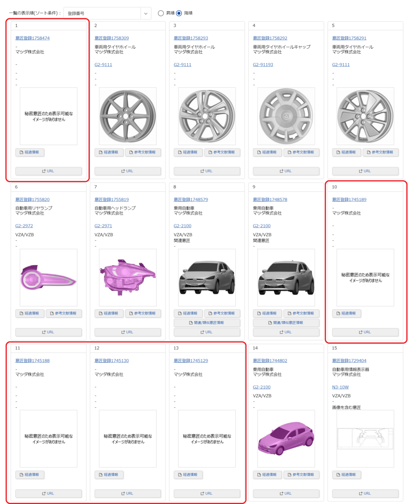Click pink headlamp image
The image size is (415, 504).
point(128,278)
